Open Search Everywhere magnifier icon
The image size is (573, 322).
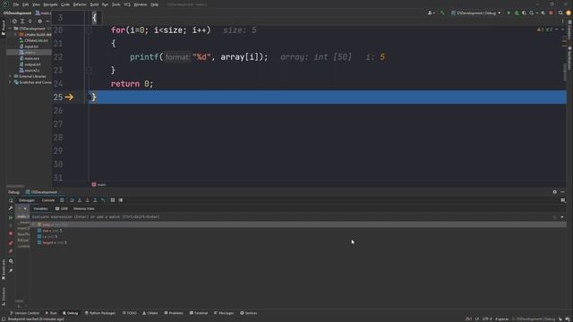pyautogui.click(x=560, y=13)
